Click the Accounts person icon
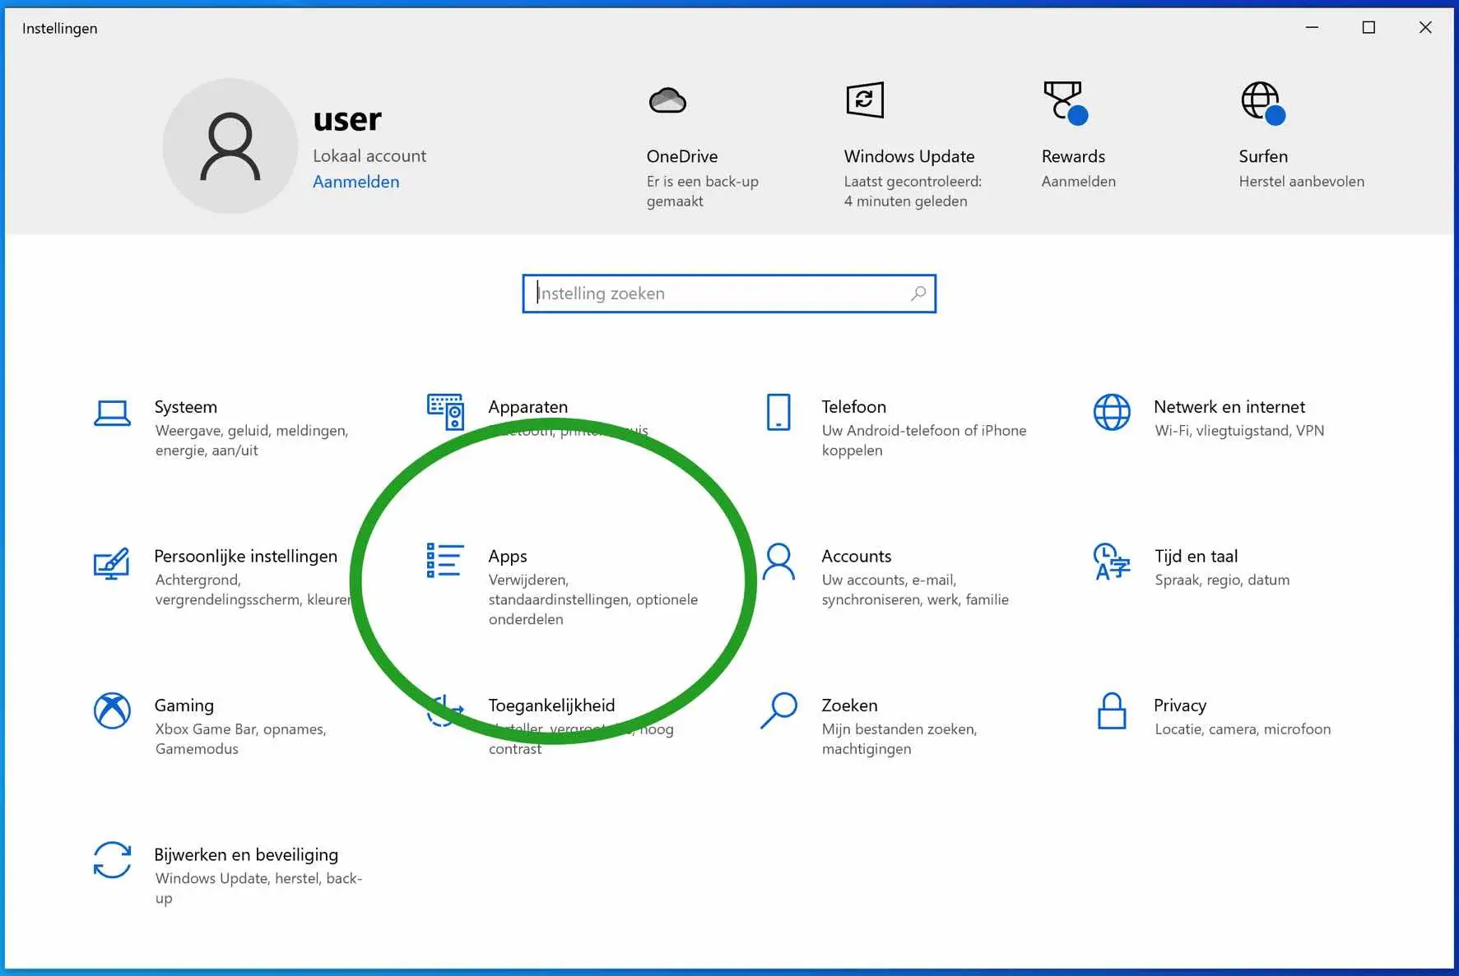This screenshot has height=976, width=1459. (778, 562)
